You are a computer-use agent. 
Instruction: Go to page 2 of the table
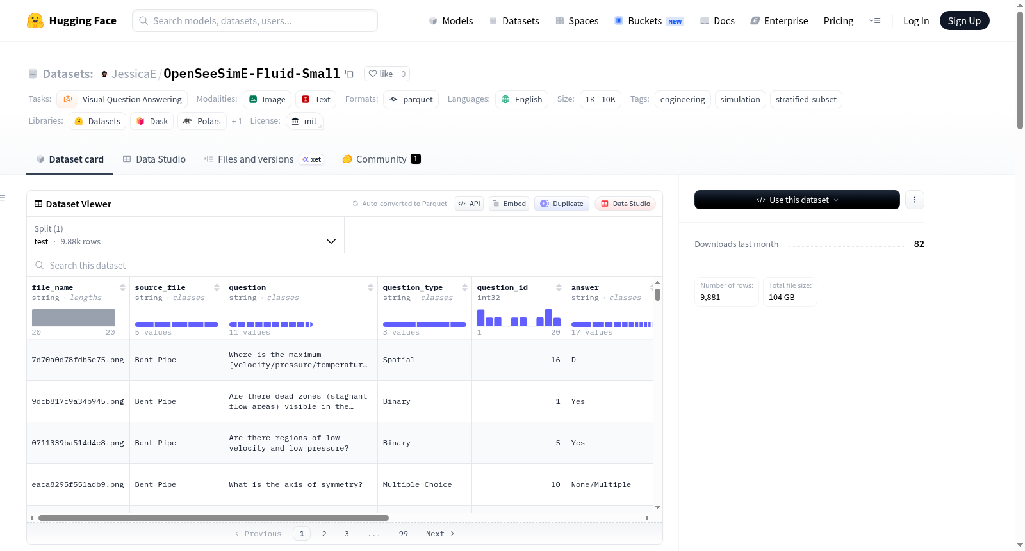click(324, 534)
